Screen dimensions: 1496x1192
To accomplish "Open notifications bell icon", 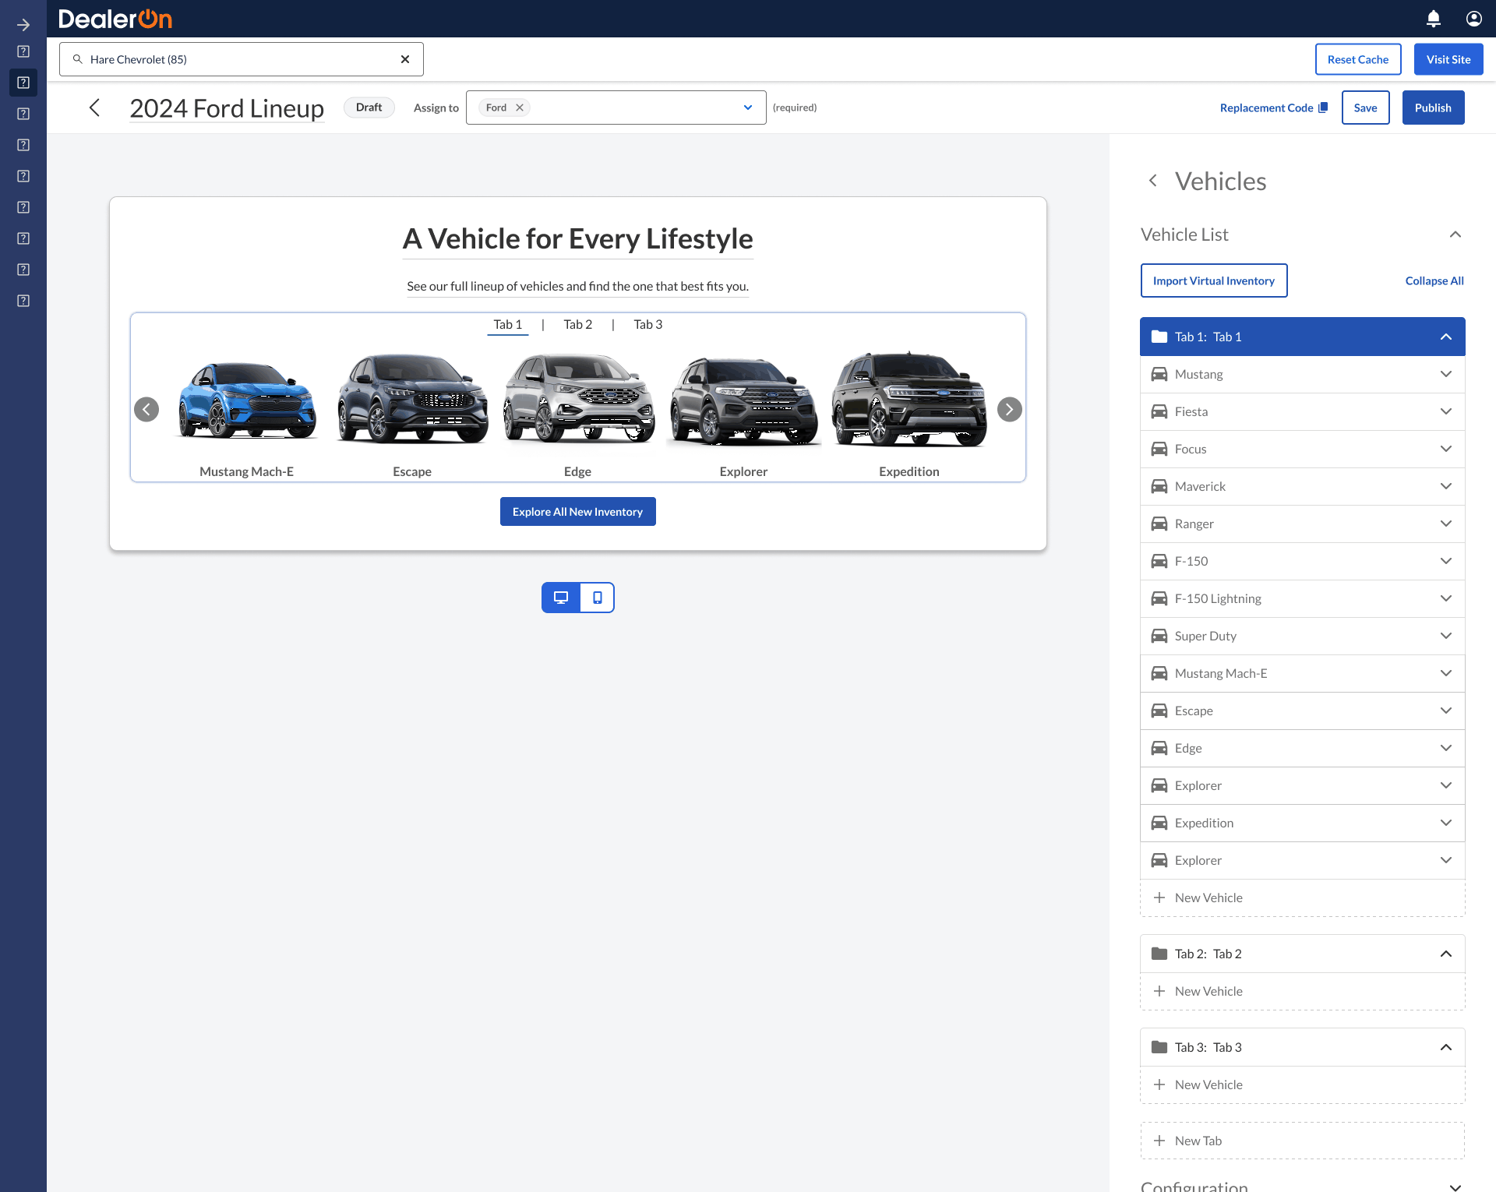I will (x=1434, y=19).
